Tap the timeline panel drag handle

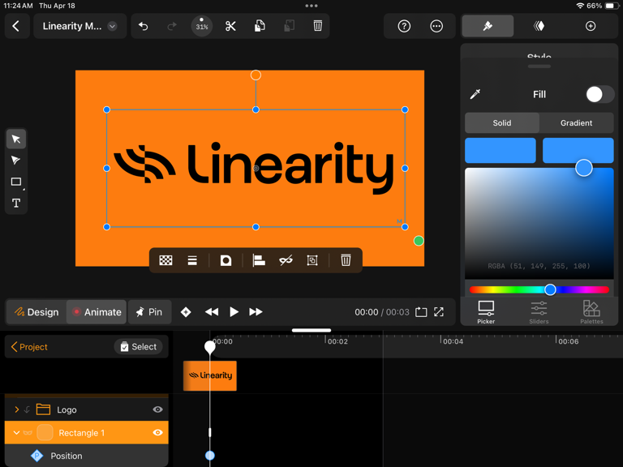(311, 331)
